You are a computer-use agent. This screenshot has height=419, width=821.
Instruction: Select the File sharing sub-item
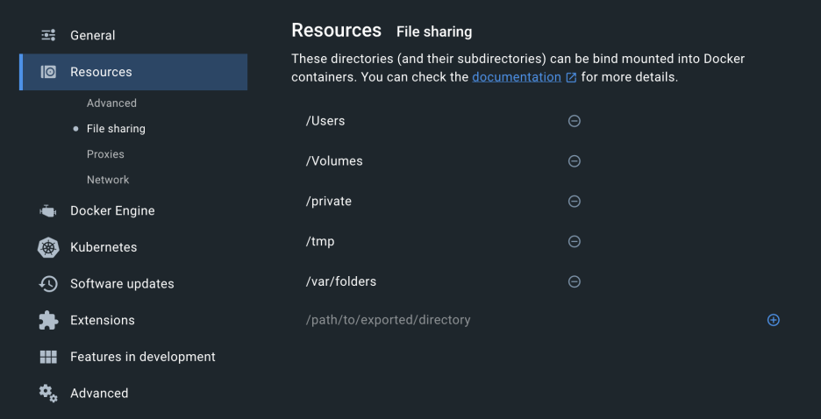tap(116, 129)
